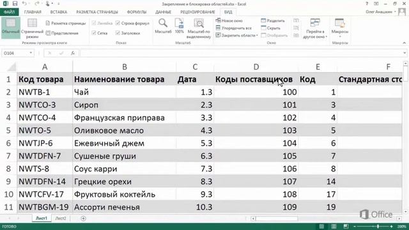409x230 pixels.
Task: Click the Excel application icon in the title bar
Action: point(5,4)
